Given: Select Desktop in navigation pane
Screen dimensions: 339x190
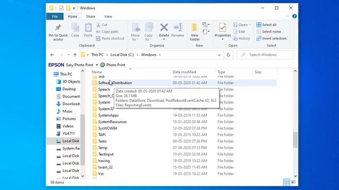Looking at the screenshot, I should click(x=66, y=89).
